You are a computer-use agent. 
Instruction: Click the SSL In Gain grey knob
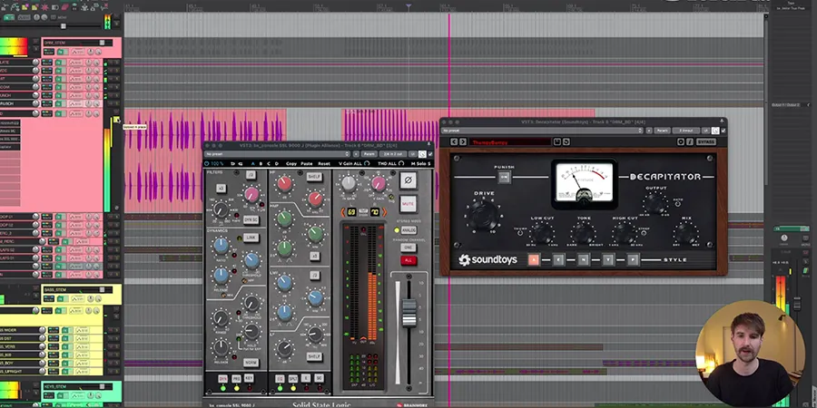point(349,182)
